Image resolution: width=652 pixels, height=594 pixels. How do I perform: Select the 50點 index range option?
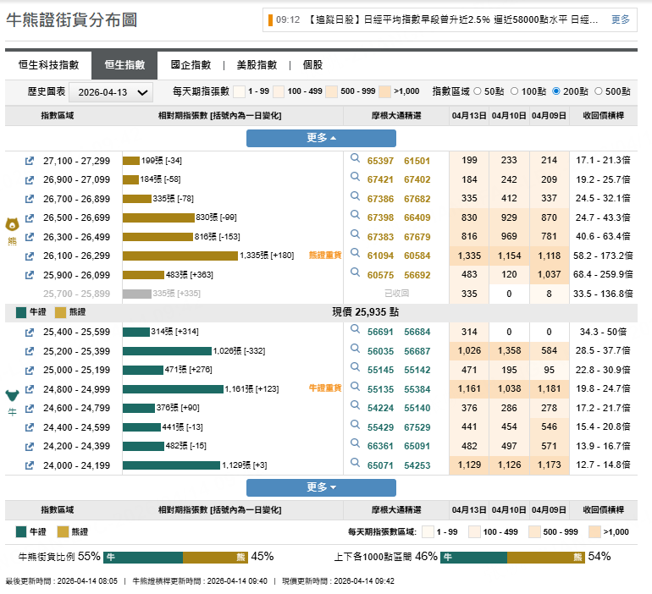coord(478,91)
